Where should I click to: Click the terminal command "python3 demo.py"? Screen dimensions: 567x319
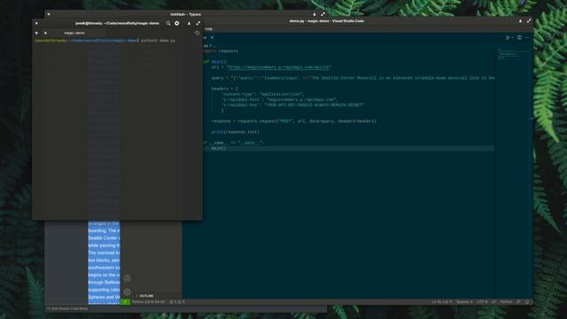pyautogui.click(x=158, y=41)
